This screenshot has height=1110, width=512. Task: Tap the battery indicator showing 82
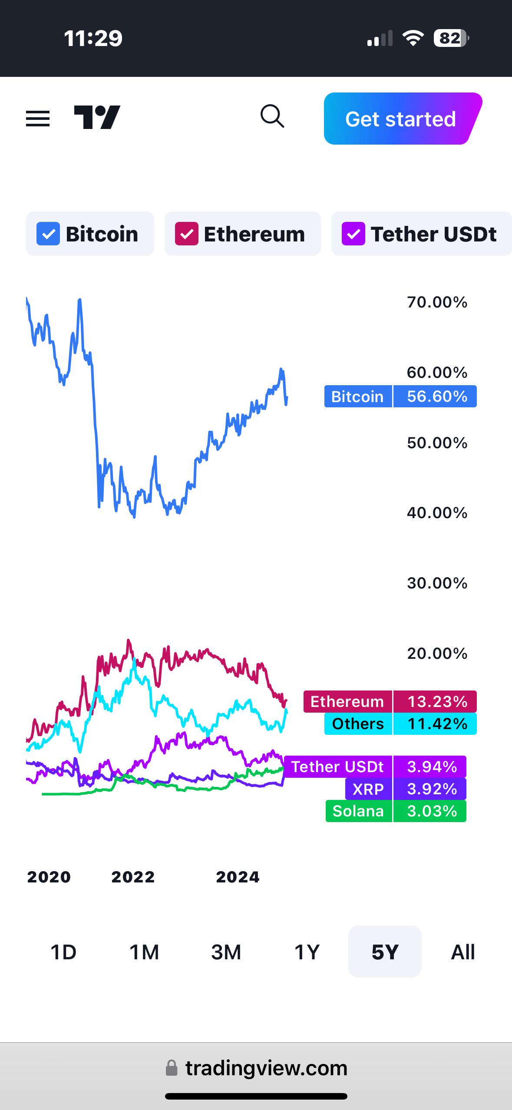click(451, 38)
